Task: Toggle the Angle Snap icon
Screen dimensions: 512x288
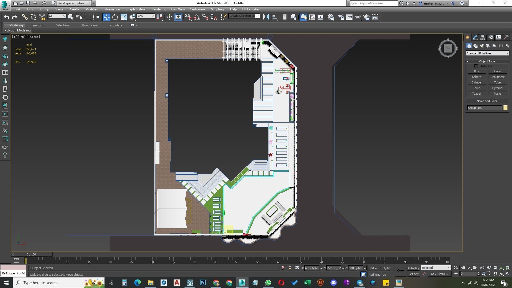Action: 197,17
